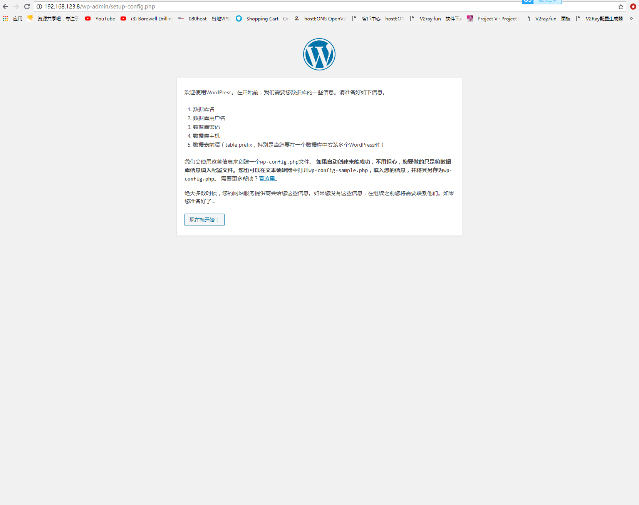Click the list item 数据库密码
This screenshot has height=505, width=639.
(x=206, y=127)
